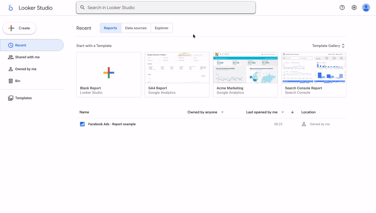Open the Last opened by me dropdown
Screen dimensions: 376x213
(265, 112)
